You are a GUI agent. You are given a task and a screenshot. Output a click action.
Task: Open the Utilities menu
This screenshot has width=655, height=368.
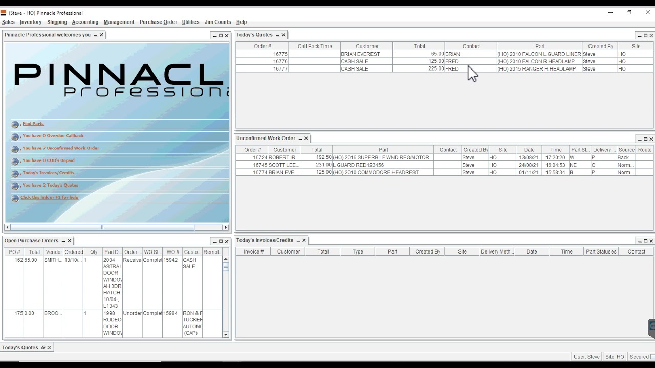[190, 22]
